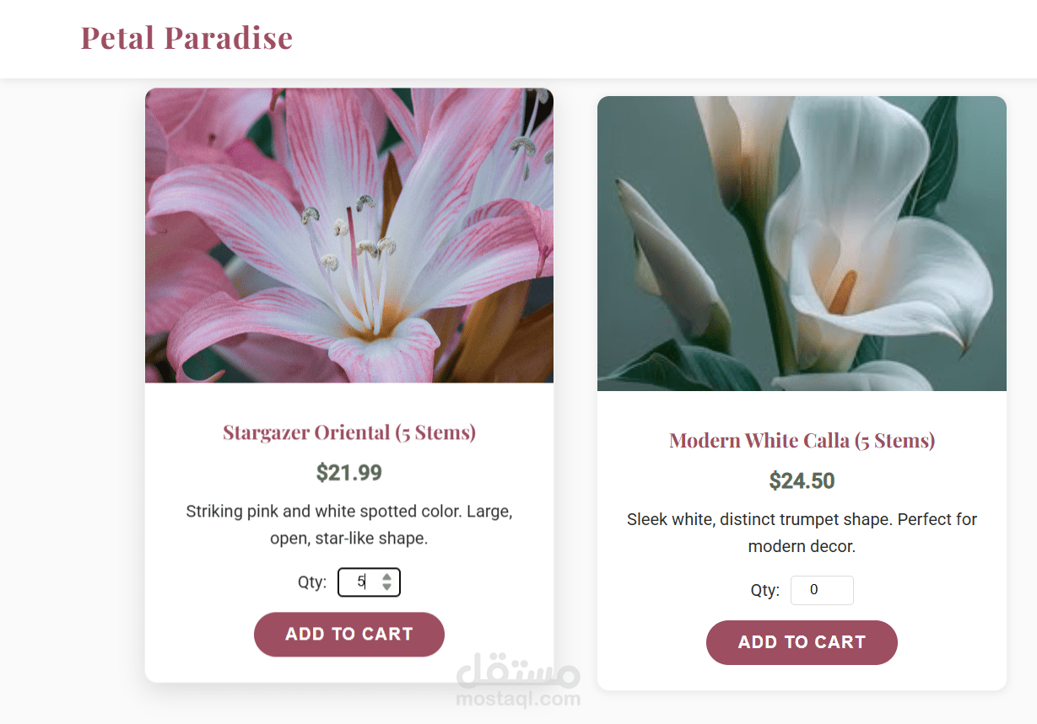Focus the Modern White Calla quantity field

tap(822, 590)
